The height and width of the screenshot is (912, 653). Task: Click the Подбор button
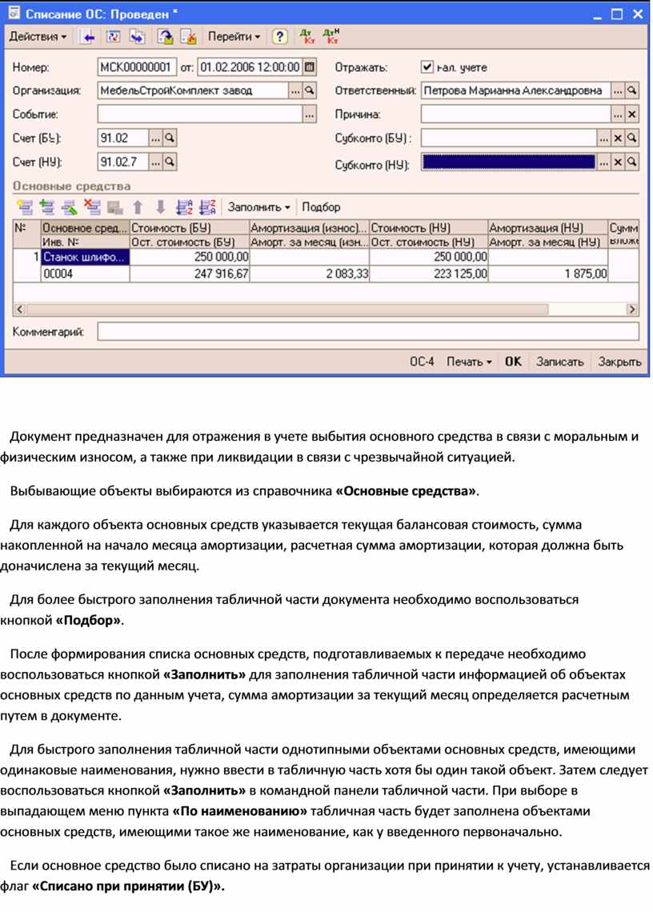pyautogui.click(x=321, y=207)
